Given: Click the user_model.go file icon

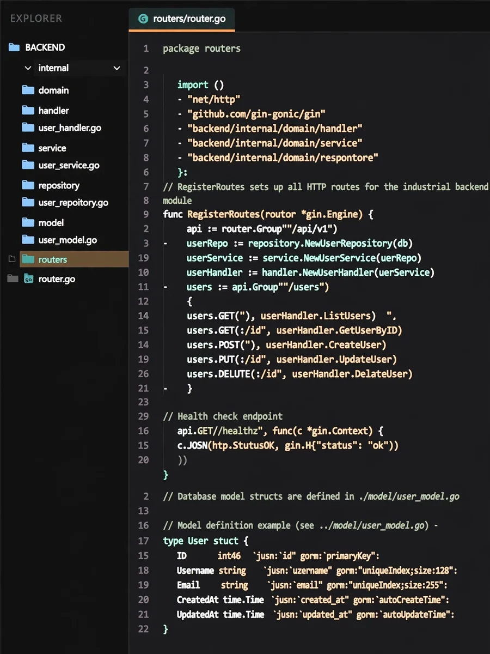Looking at the screenshot, I should pyautogui.click(x=28, y=240).
